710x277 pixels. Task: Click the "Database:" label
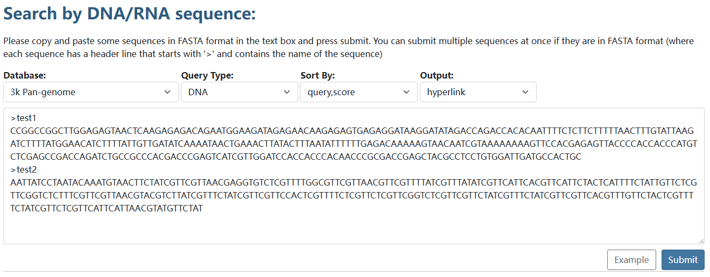point(25,75)
